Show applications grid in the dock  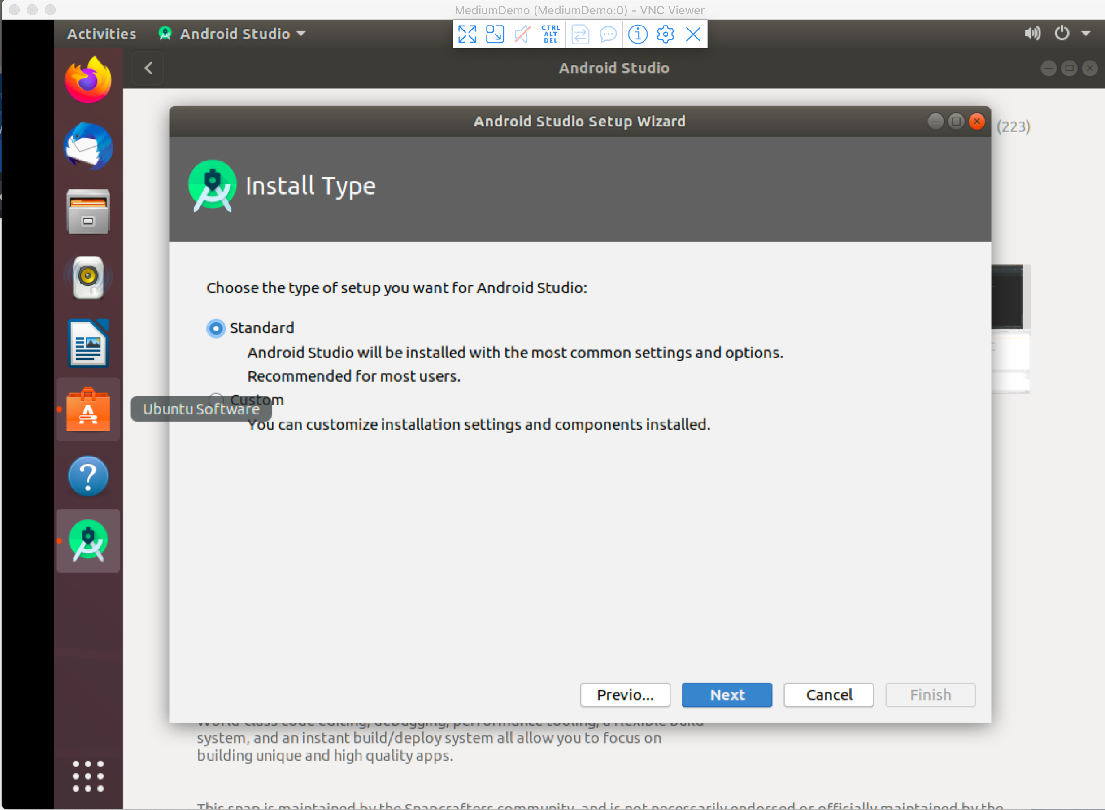click(x=88, y=775)
